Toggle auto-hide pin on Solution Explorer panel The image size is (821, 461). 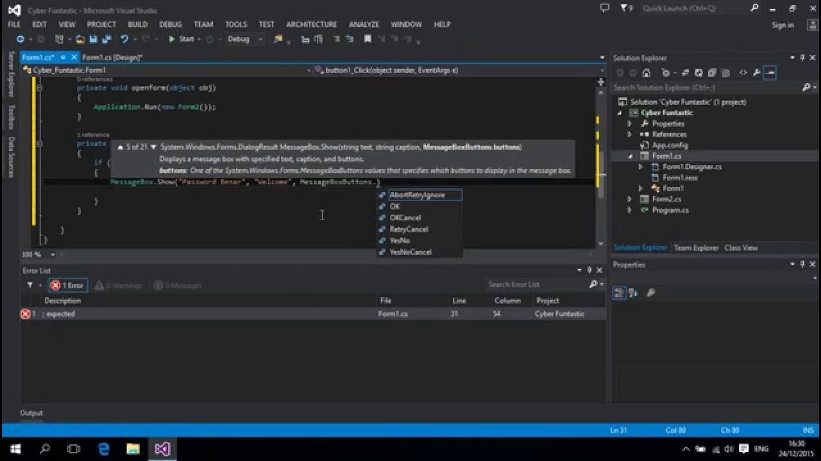coord(803,58)
